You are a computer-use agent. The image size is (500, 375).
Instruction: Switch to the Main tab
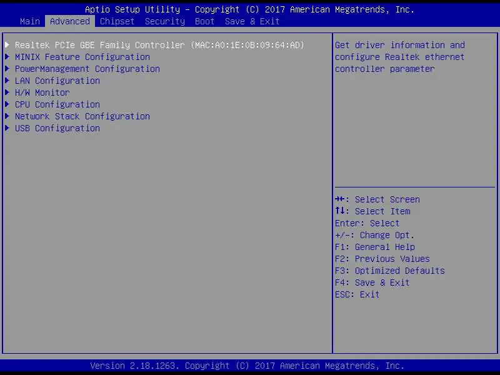29,21
